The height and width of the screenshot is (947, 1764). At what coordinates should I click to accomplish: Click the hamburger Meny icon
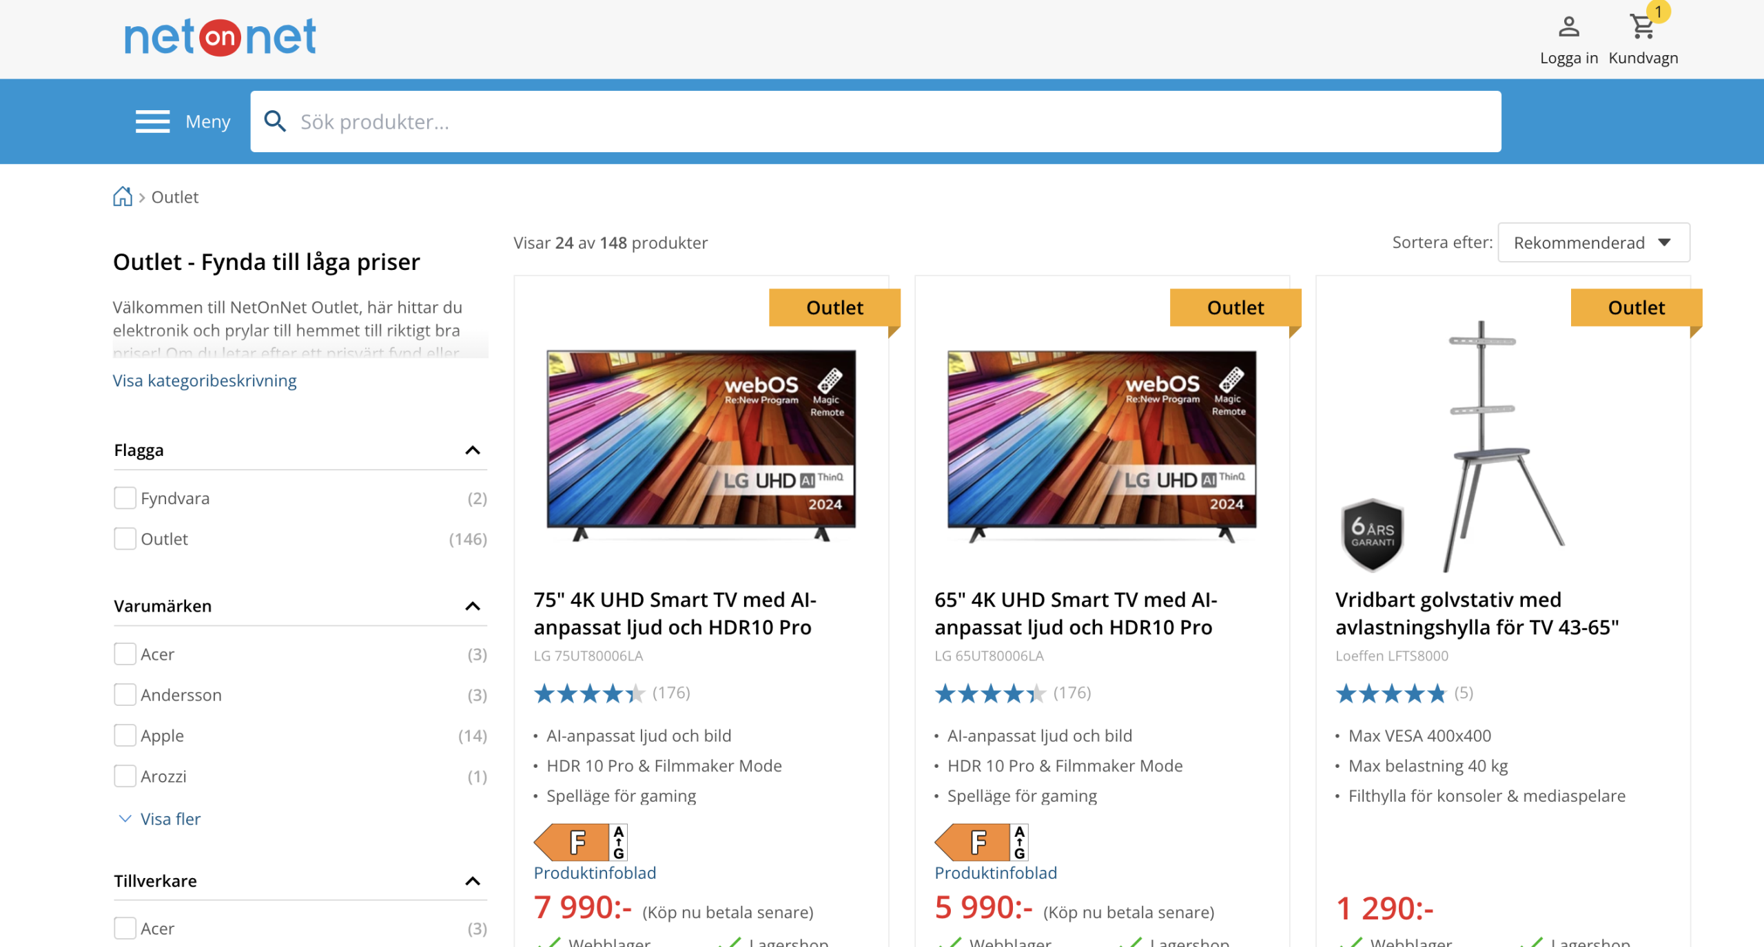click(152, 121)
